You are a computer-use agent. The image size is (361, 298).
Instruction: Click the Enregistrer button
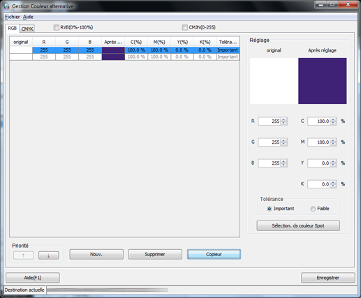pyautogui.click(x=328, y=278)
